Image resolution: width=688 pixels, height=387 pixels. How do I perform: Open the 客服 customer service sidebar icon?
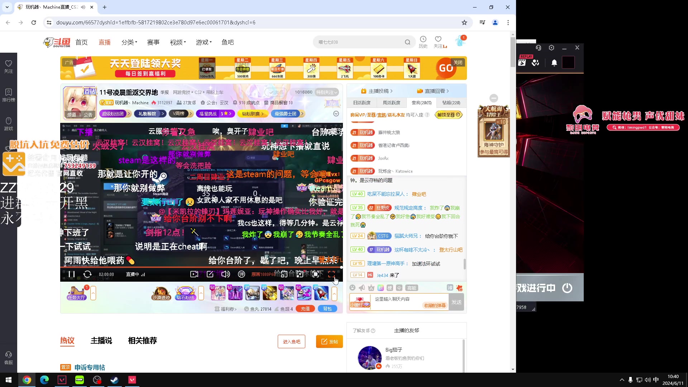(9, 358)
